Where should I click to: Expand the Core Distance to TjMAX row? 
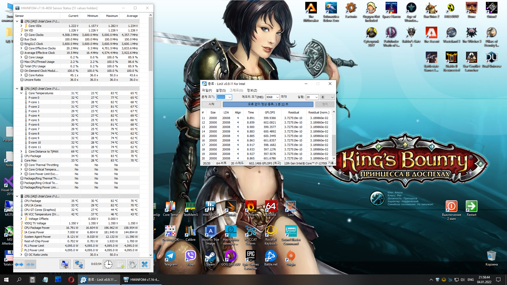click(x=21, y=151)
